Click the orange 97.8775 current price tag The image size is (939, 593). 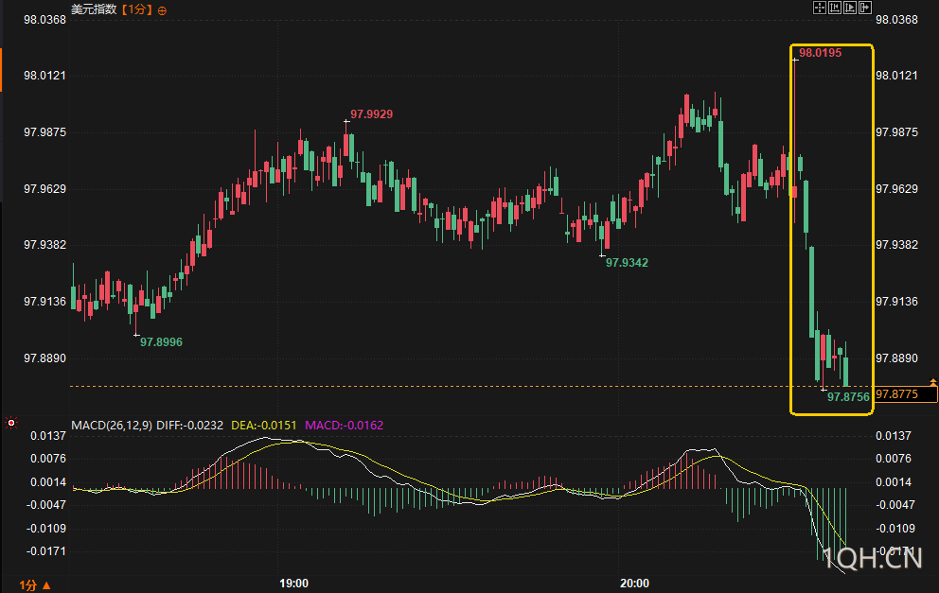tap(906, 394)
